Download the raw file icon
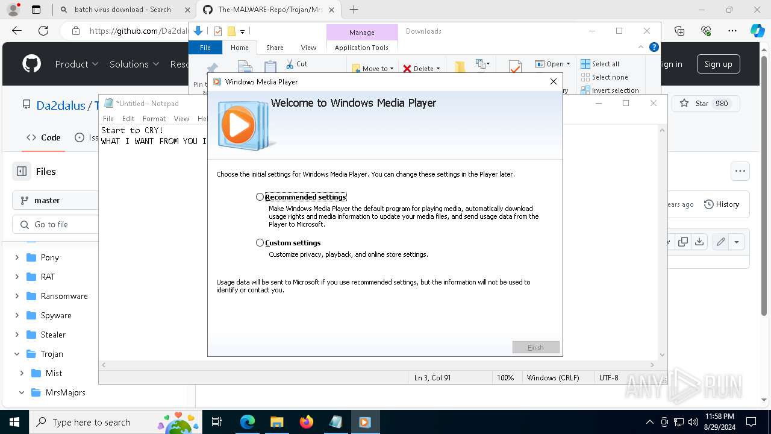The width and height of the screenshot is (771, 434). [699, 242]
